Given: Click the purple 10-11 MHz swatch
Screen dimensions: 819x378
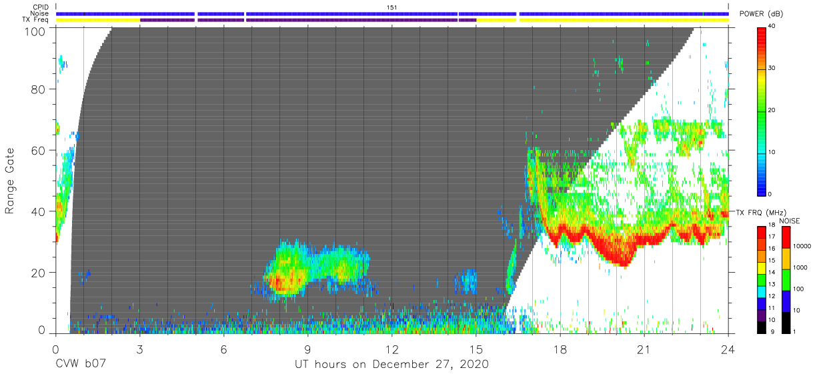Looking at the screenshot, I should [762, 314].
